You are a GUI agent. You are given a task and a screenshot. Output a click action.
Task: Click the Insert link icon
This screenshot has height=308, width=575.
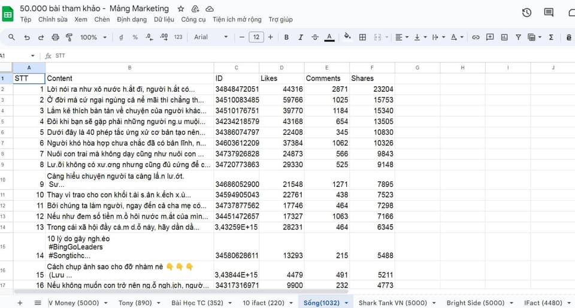476,37
